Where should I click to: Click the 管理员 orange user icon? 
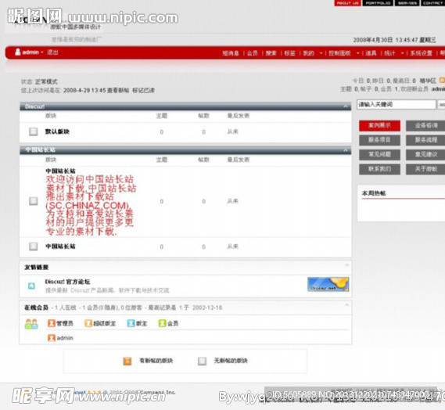(52, 323)
